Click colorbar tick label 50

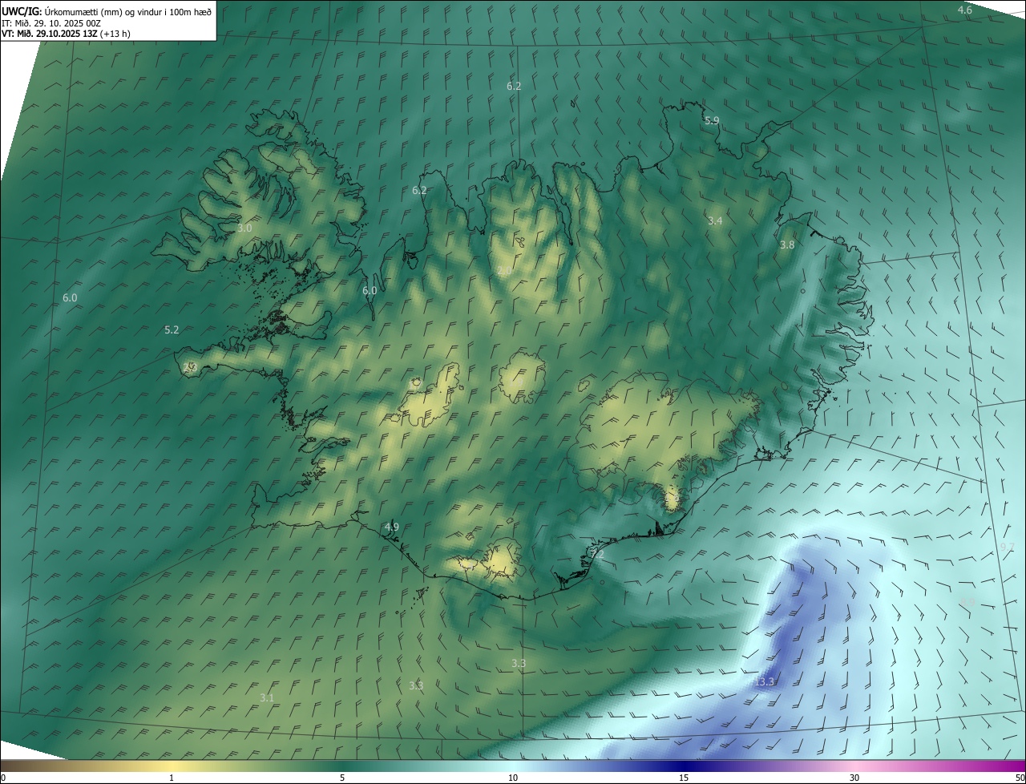(1020, 778)
